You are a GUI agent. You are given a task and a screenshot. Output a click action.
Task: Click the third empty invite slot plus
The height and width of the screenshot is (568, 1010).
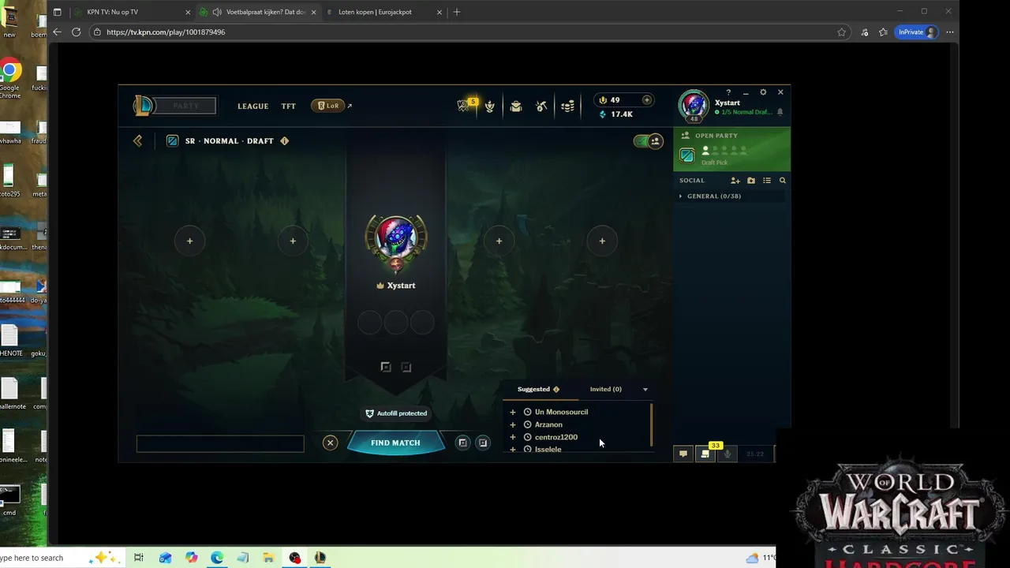[499, 241]
